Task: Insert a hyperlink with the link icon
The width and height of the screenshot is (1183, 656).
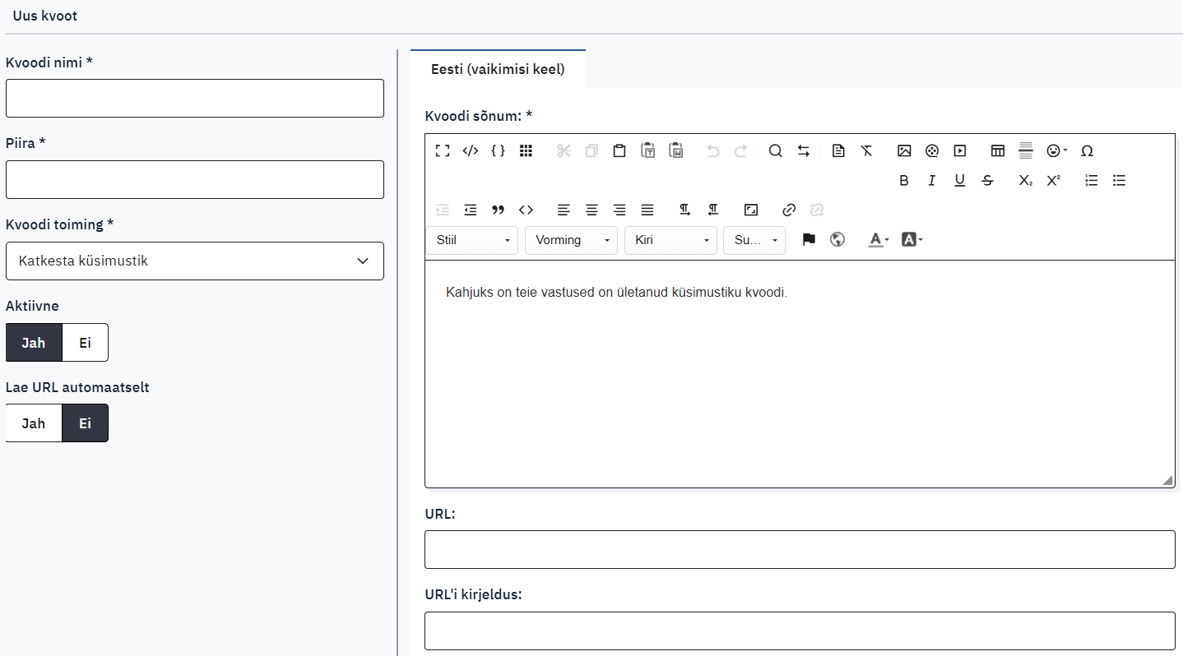Action: click(x=789, y=210)
